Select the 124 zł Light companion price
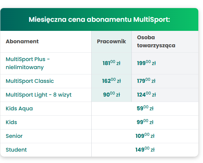This screenshot has height=163, width=203. [146, 95]
